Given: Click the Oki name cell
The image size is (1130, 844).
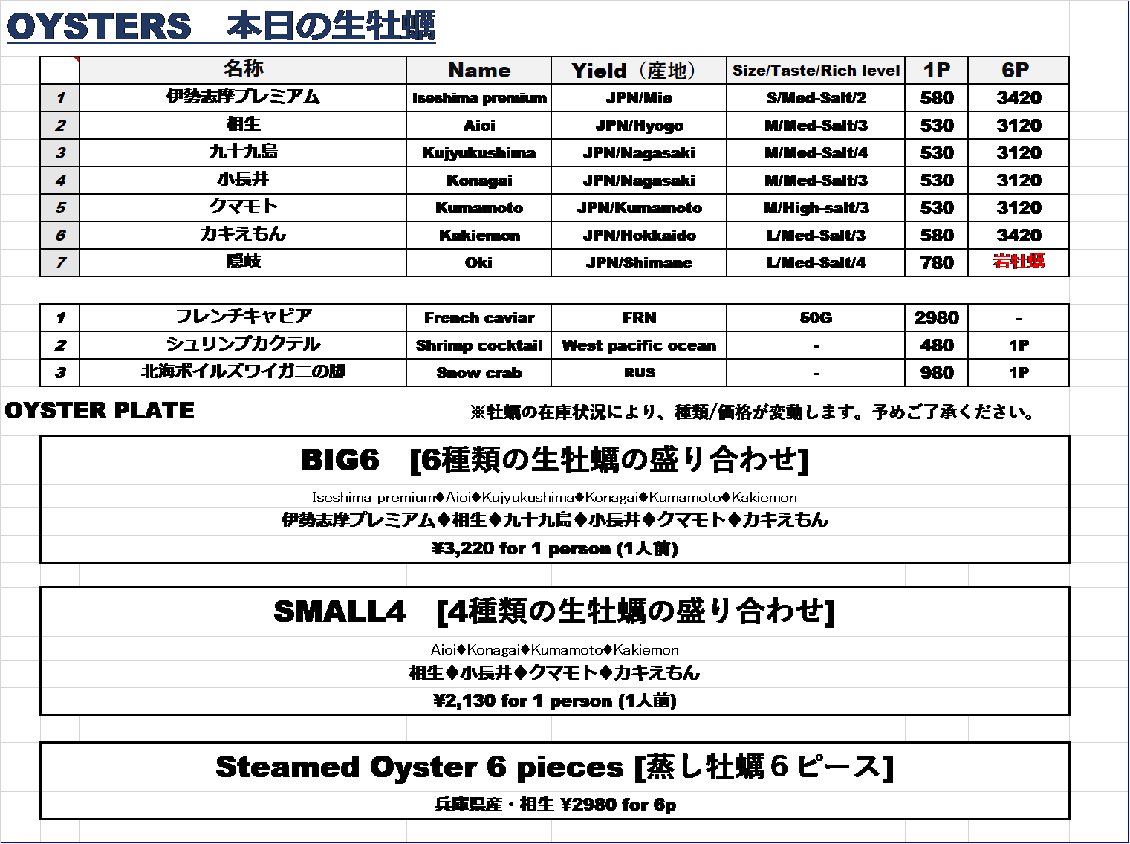Looking at the screenshot, I should coord(479,262).
